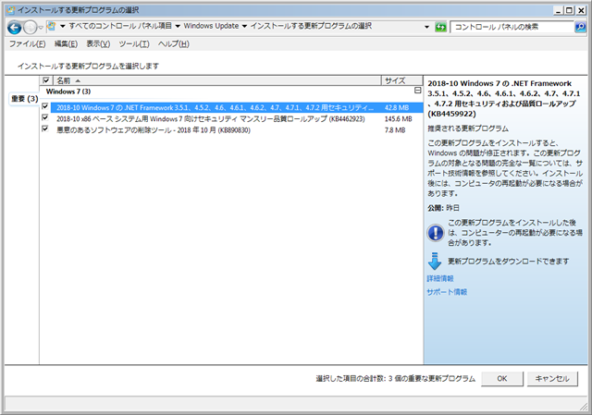Viewport: 592px width, 415px height.
Task: Open the ファイル(F) menu
Action: (27, 44)
